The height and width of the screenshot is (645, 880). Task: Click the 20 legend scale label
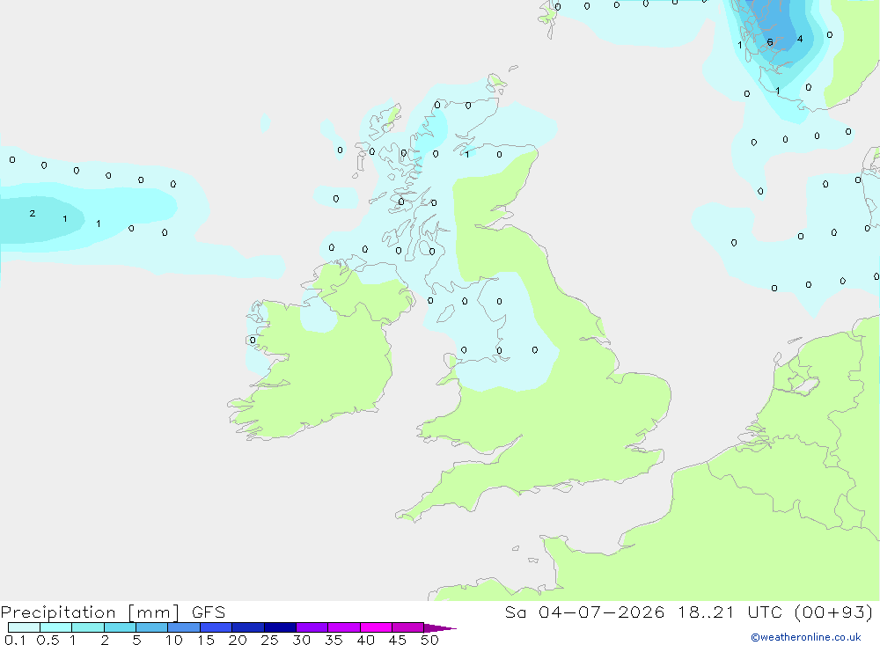coord(238,640)
